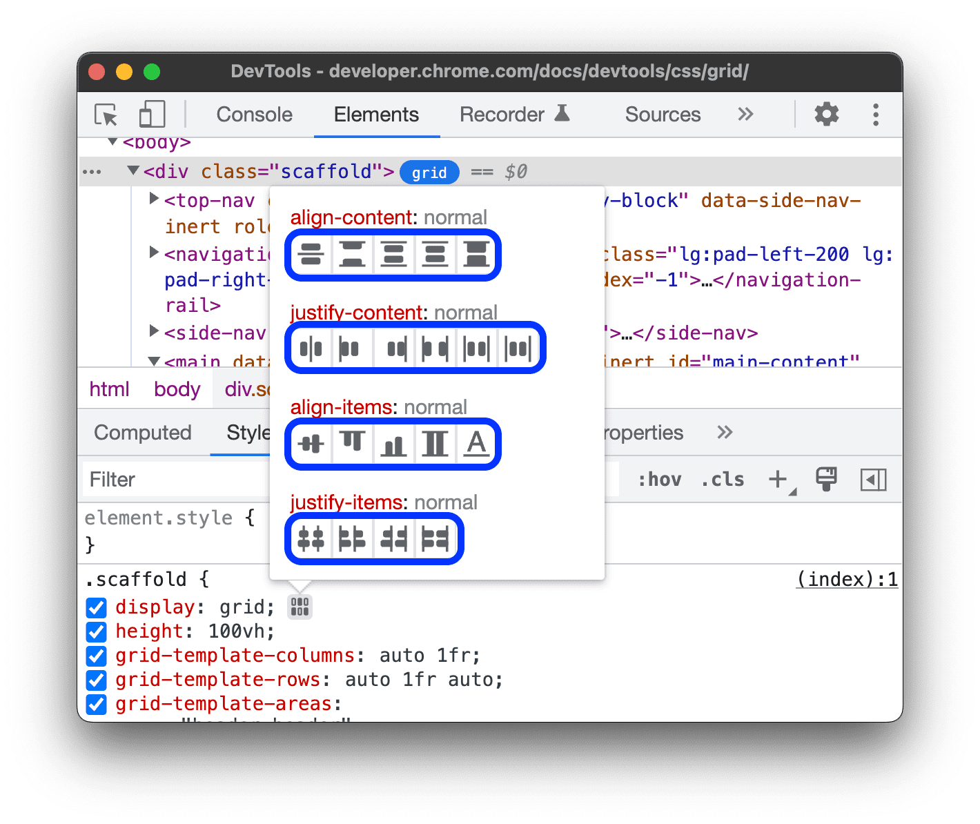Expand the side-nav element node
Screen dimensions: 980x824
click(153, 331)
